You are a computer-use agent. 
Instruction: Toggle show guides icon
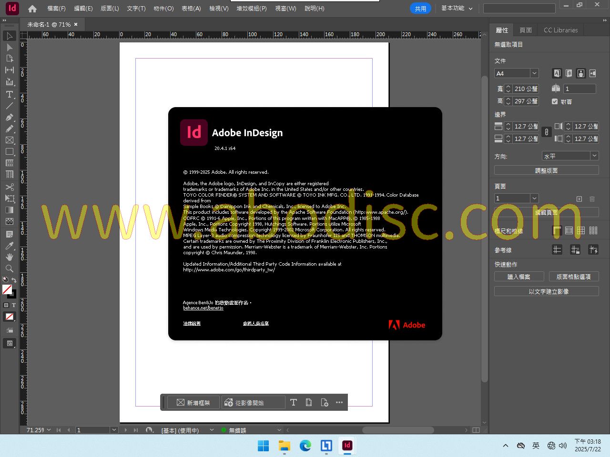tap(557, 249)
